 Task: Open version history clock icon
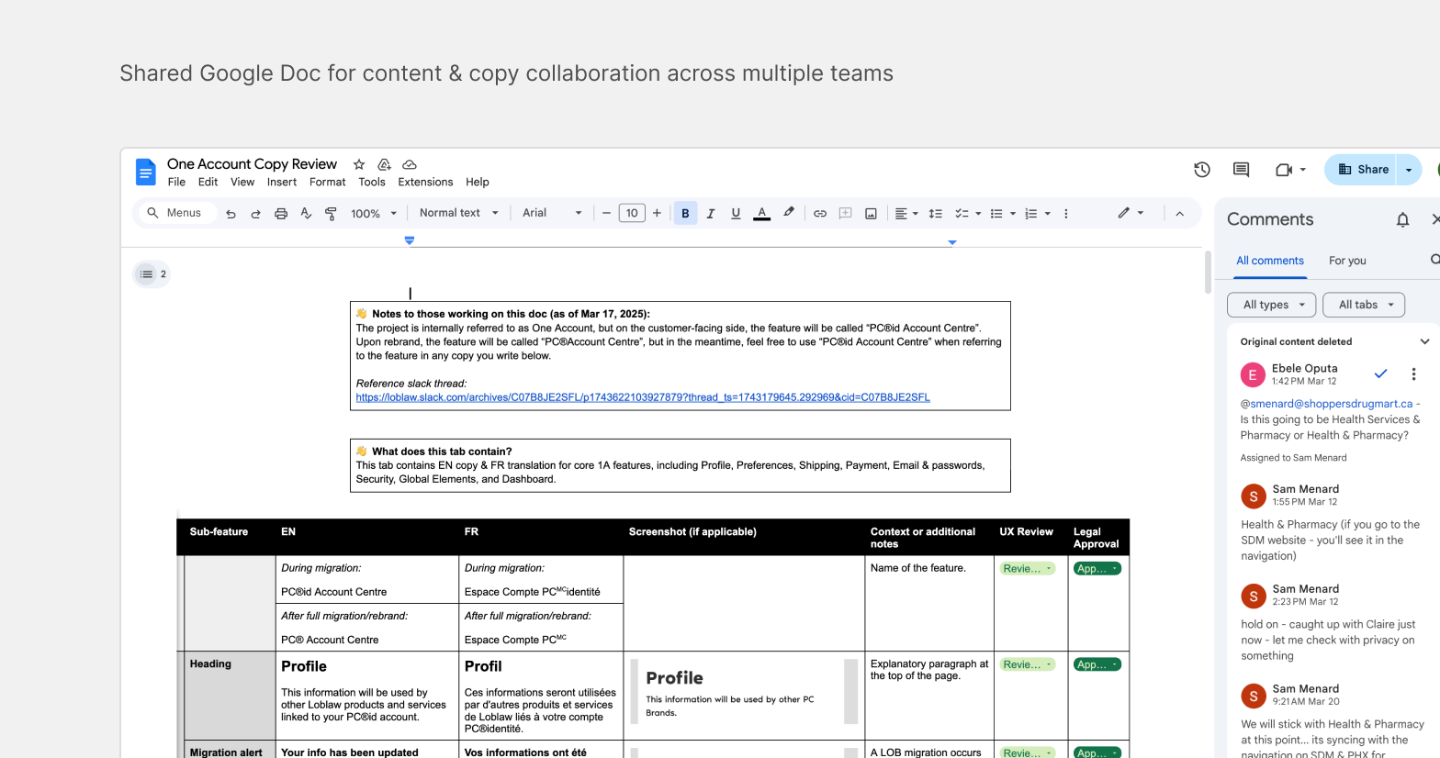[1202, 170]
